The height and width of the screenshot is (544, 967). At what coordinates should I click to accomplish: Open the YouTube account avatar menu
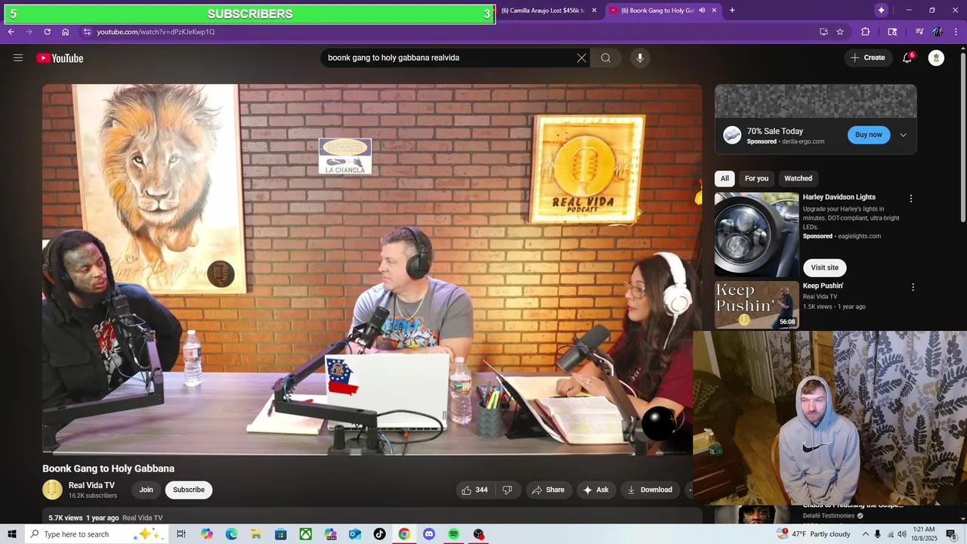tap(936, 58)
